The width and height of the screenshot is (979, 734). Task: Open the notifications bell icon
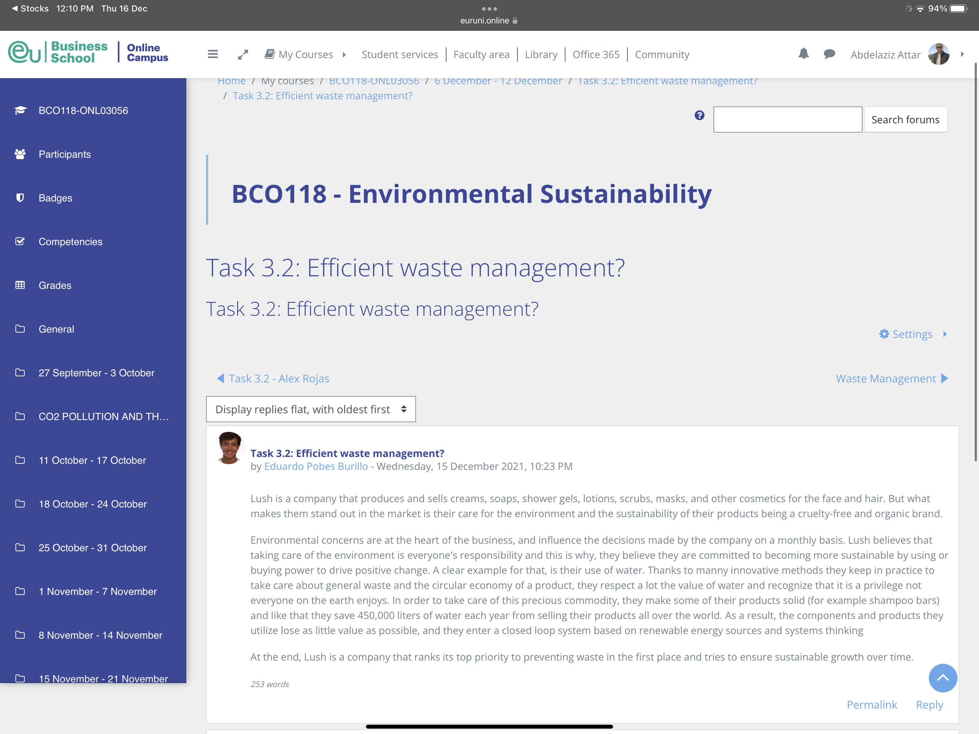[804, 54]
